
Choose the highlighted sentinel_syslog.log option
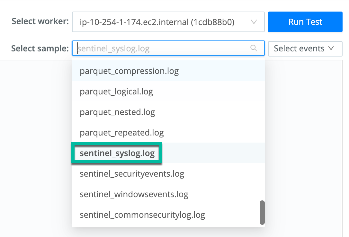(x=117, y=153)
